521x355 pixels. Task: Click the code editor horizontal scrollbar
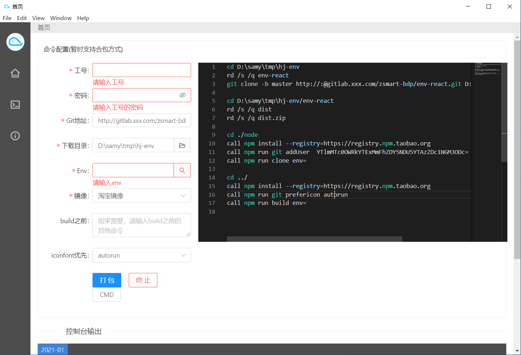[314, 239]
